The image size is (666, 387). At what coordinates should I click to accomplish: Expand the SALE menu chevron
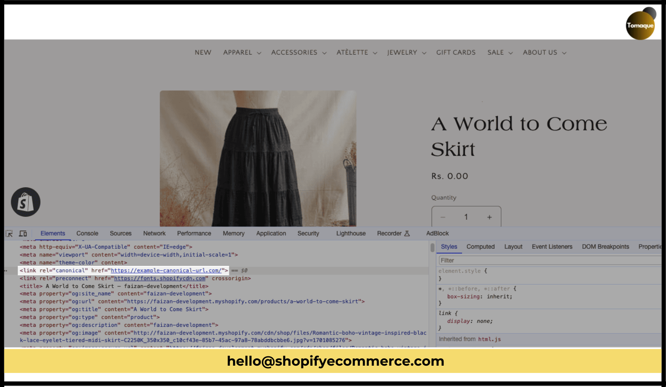tap(511, 53)
